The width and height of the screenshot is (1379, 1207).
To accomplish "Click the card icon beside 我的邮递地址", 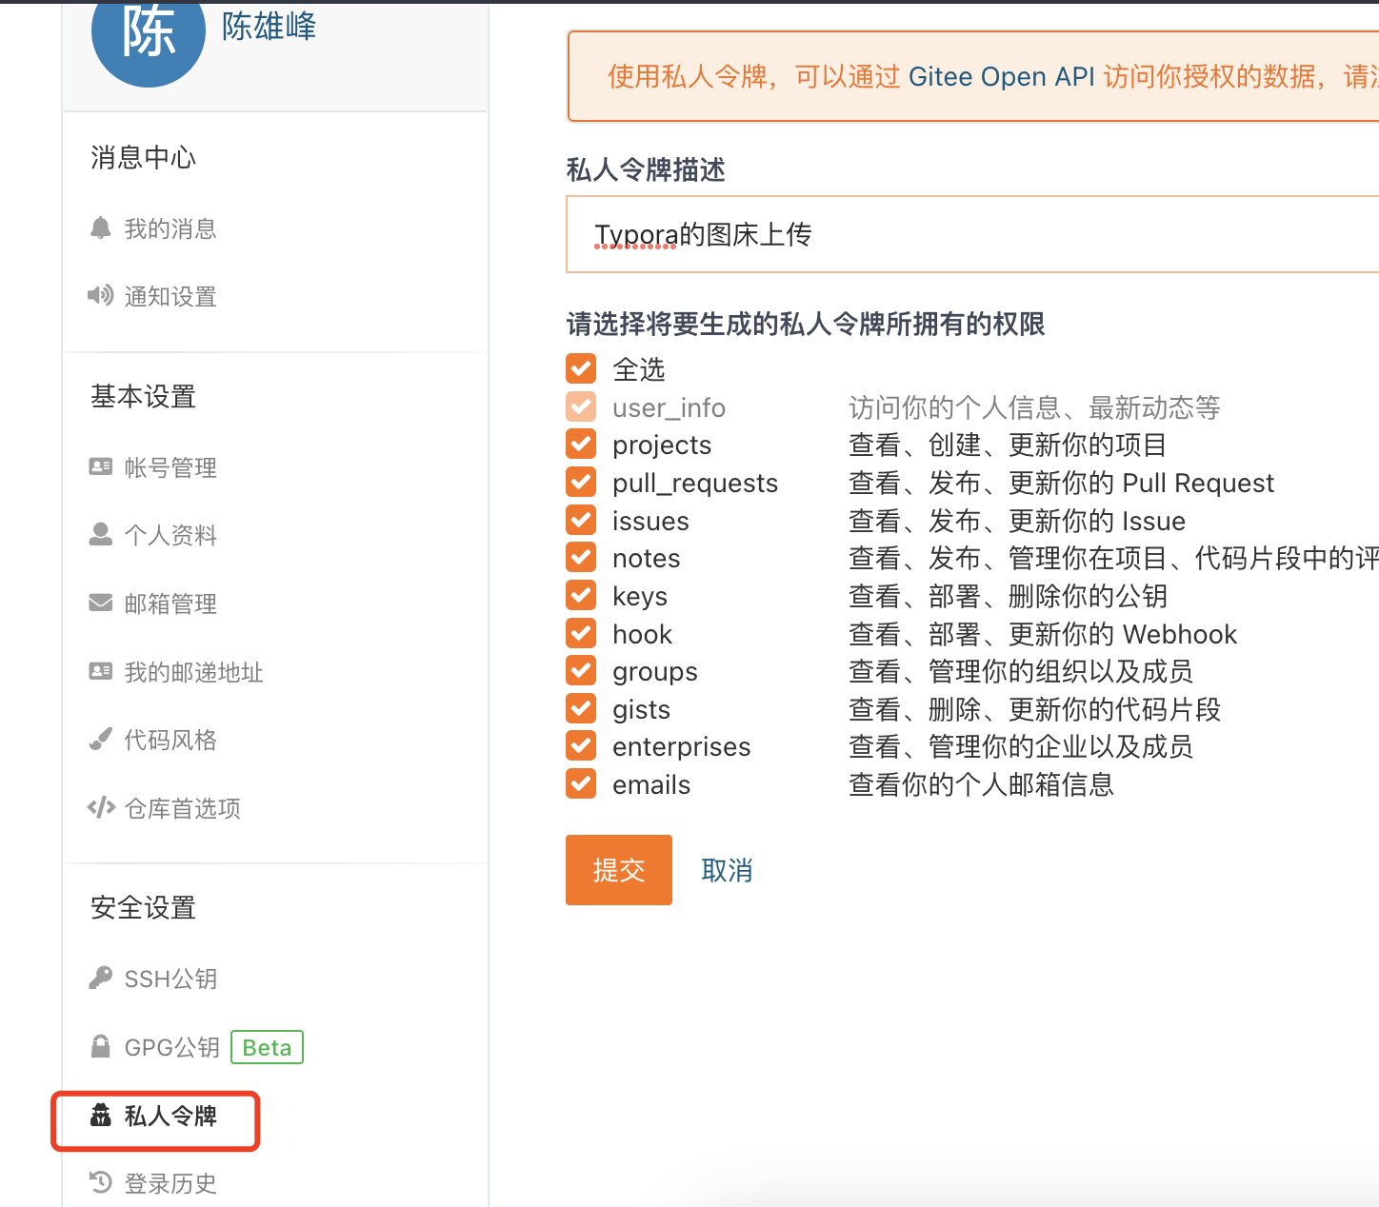I will (x=101, y=671).
